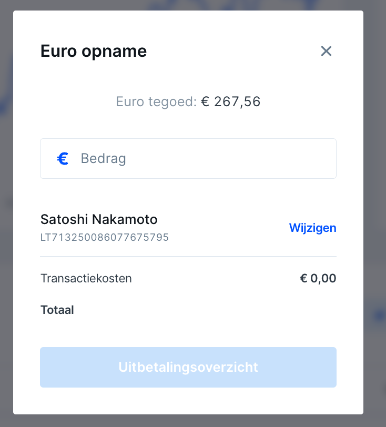This screenshot has height=427, width=386.
Task: Click the separator line under bank account
Action: pos(188,256)
